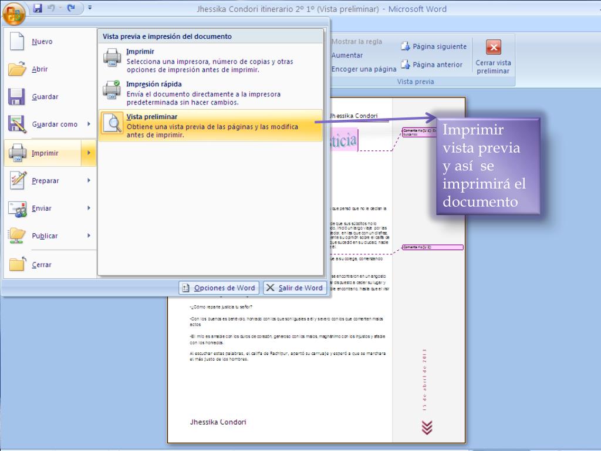Viewport: 601px width, 451px height.
Task: Click the vertical date text on page
Action: tap(424, 380)
